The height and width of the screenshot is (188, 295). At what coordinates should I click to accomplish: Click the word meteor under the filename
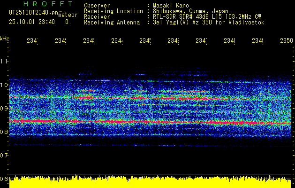[68, 15]
